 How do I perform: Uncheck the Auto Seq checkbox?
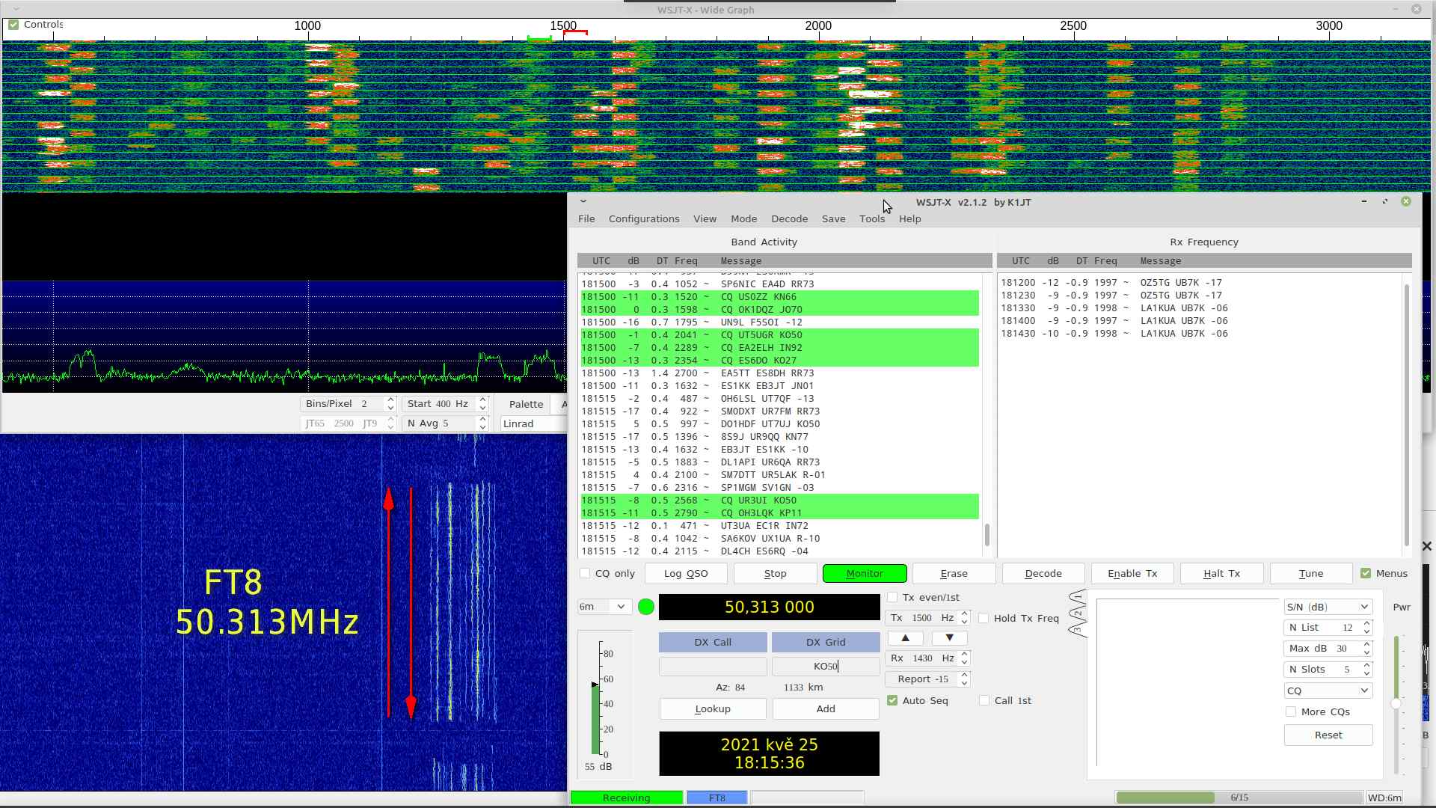tap(892, 701)
